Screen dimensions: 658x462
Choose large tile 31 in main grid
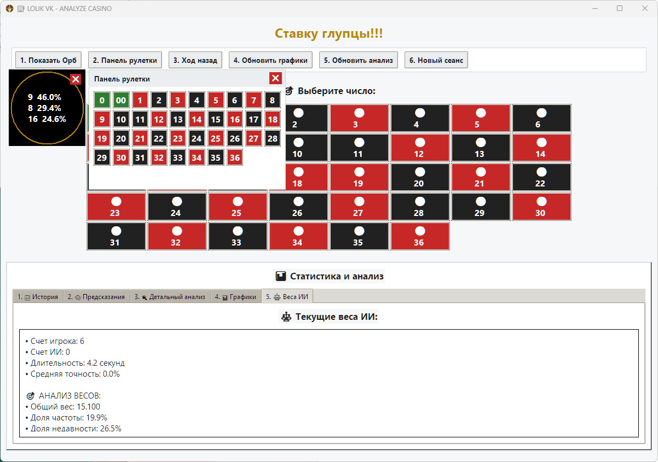tap(116, 236)
